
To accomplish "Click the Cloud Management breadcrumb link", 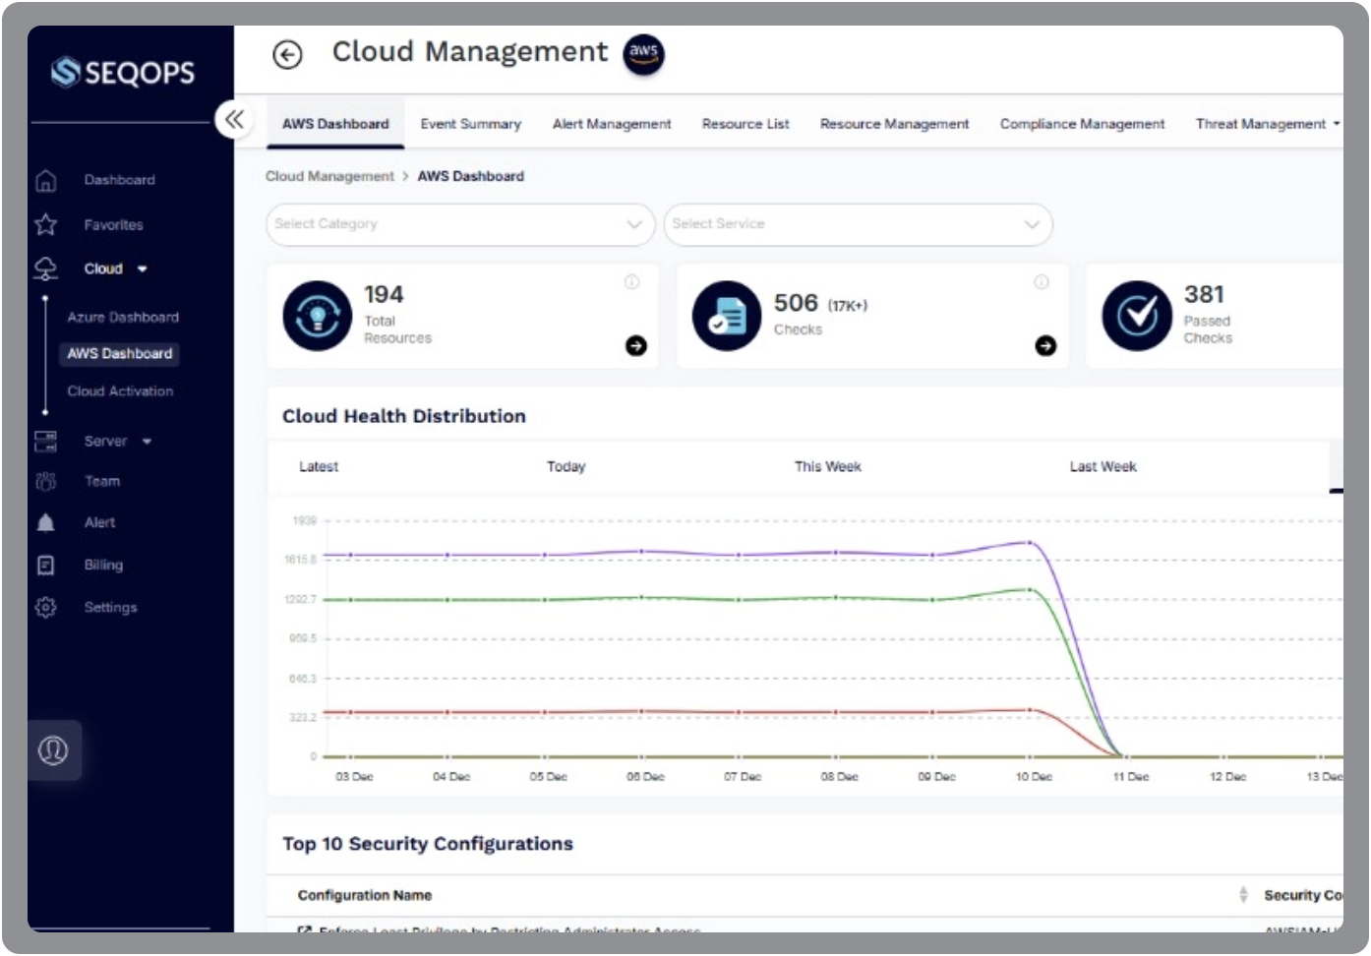I will click(x=330, y=176).
